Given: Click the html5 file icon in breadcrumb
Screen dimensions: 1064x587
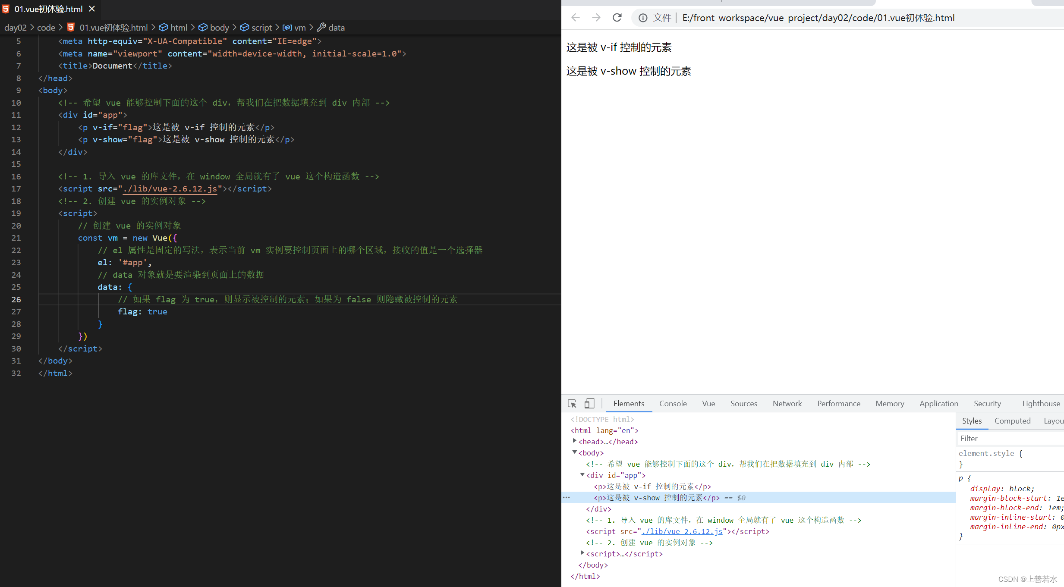Looking at the screenshot, I should coord(71,27).
